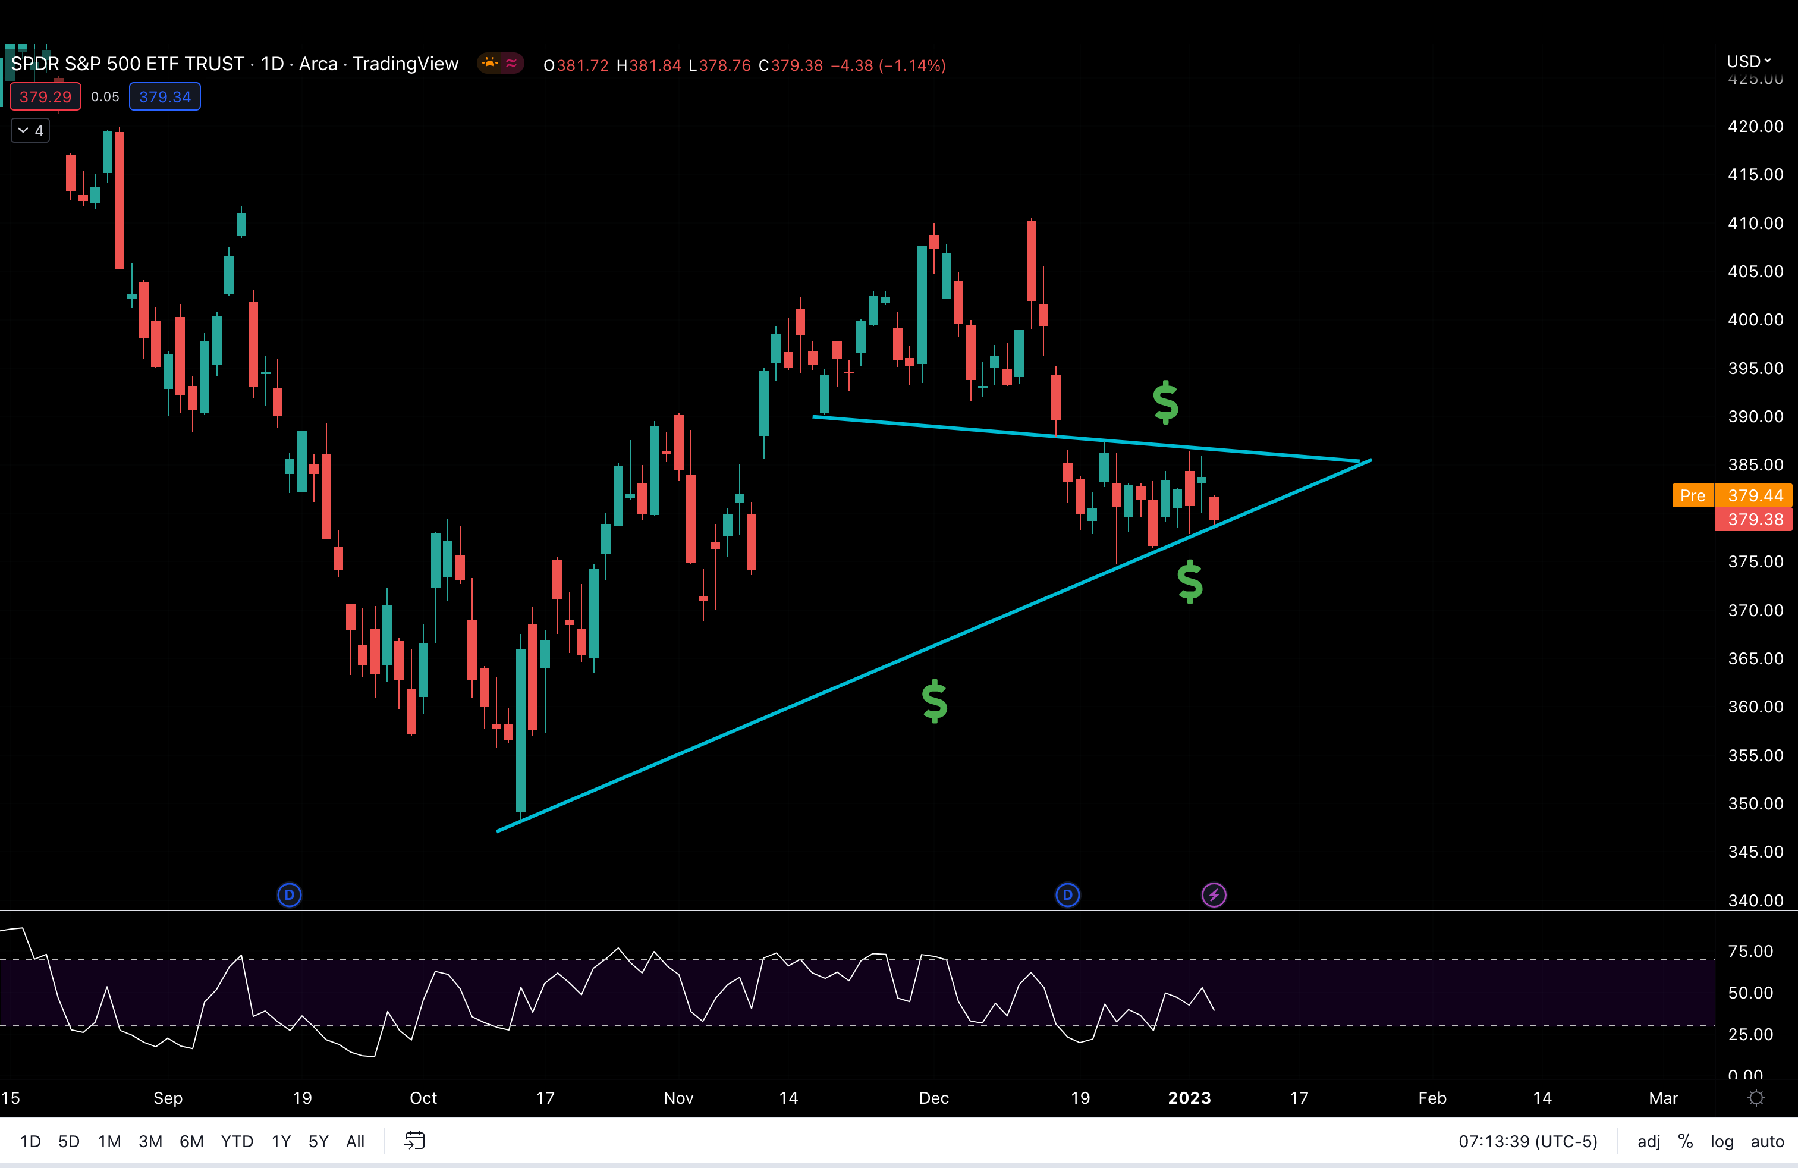
Task: Click the December dividend D marker
Action: click(x=1067, y=895)
